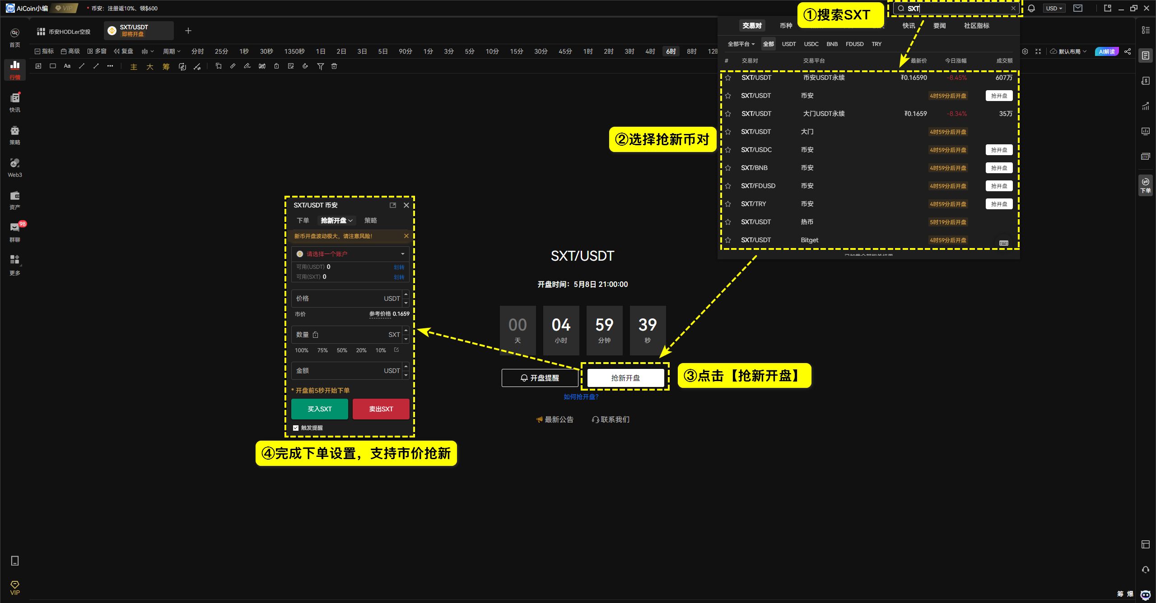Toggle the 触发提醒 checkbox
This screenshot has width=1156, height=603.
[296, 428]
